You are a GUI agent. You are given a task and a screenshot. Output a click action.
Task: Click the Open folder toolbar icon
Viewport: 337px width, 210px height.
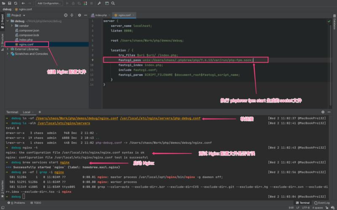click(4, 3)
